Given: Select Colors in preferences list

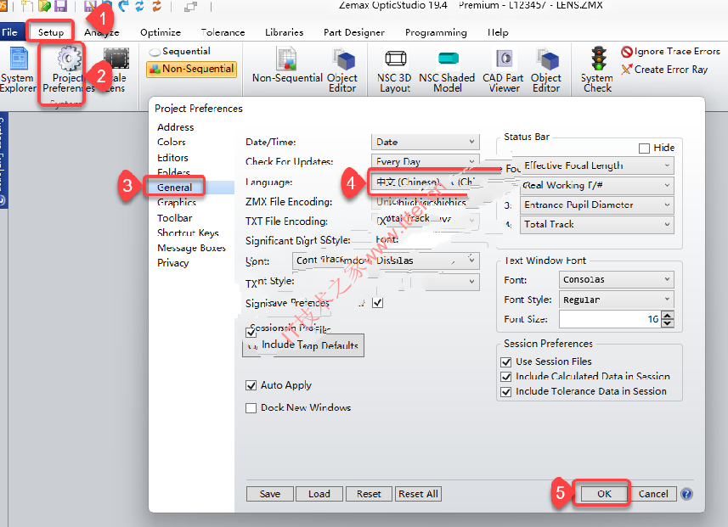Looking at the screenshot, I should point(172,143).
